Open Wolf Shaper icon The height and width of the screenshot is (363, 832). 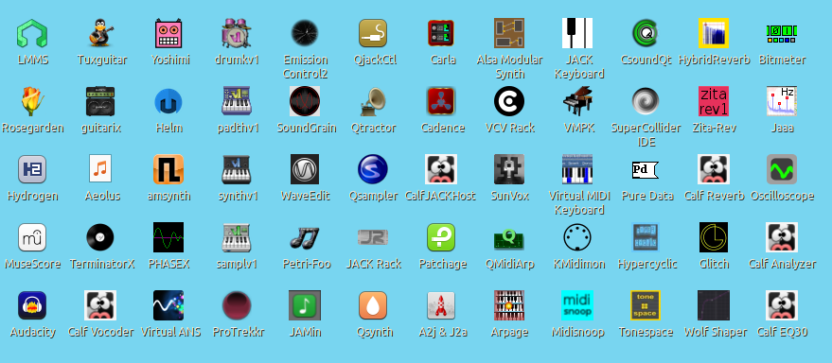click(714, 305)
